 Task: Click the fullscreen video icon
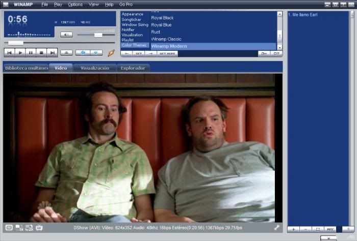coord(9,227)
